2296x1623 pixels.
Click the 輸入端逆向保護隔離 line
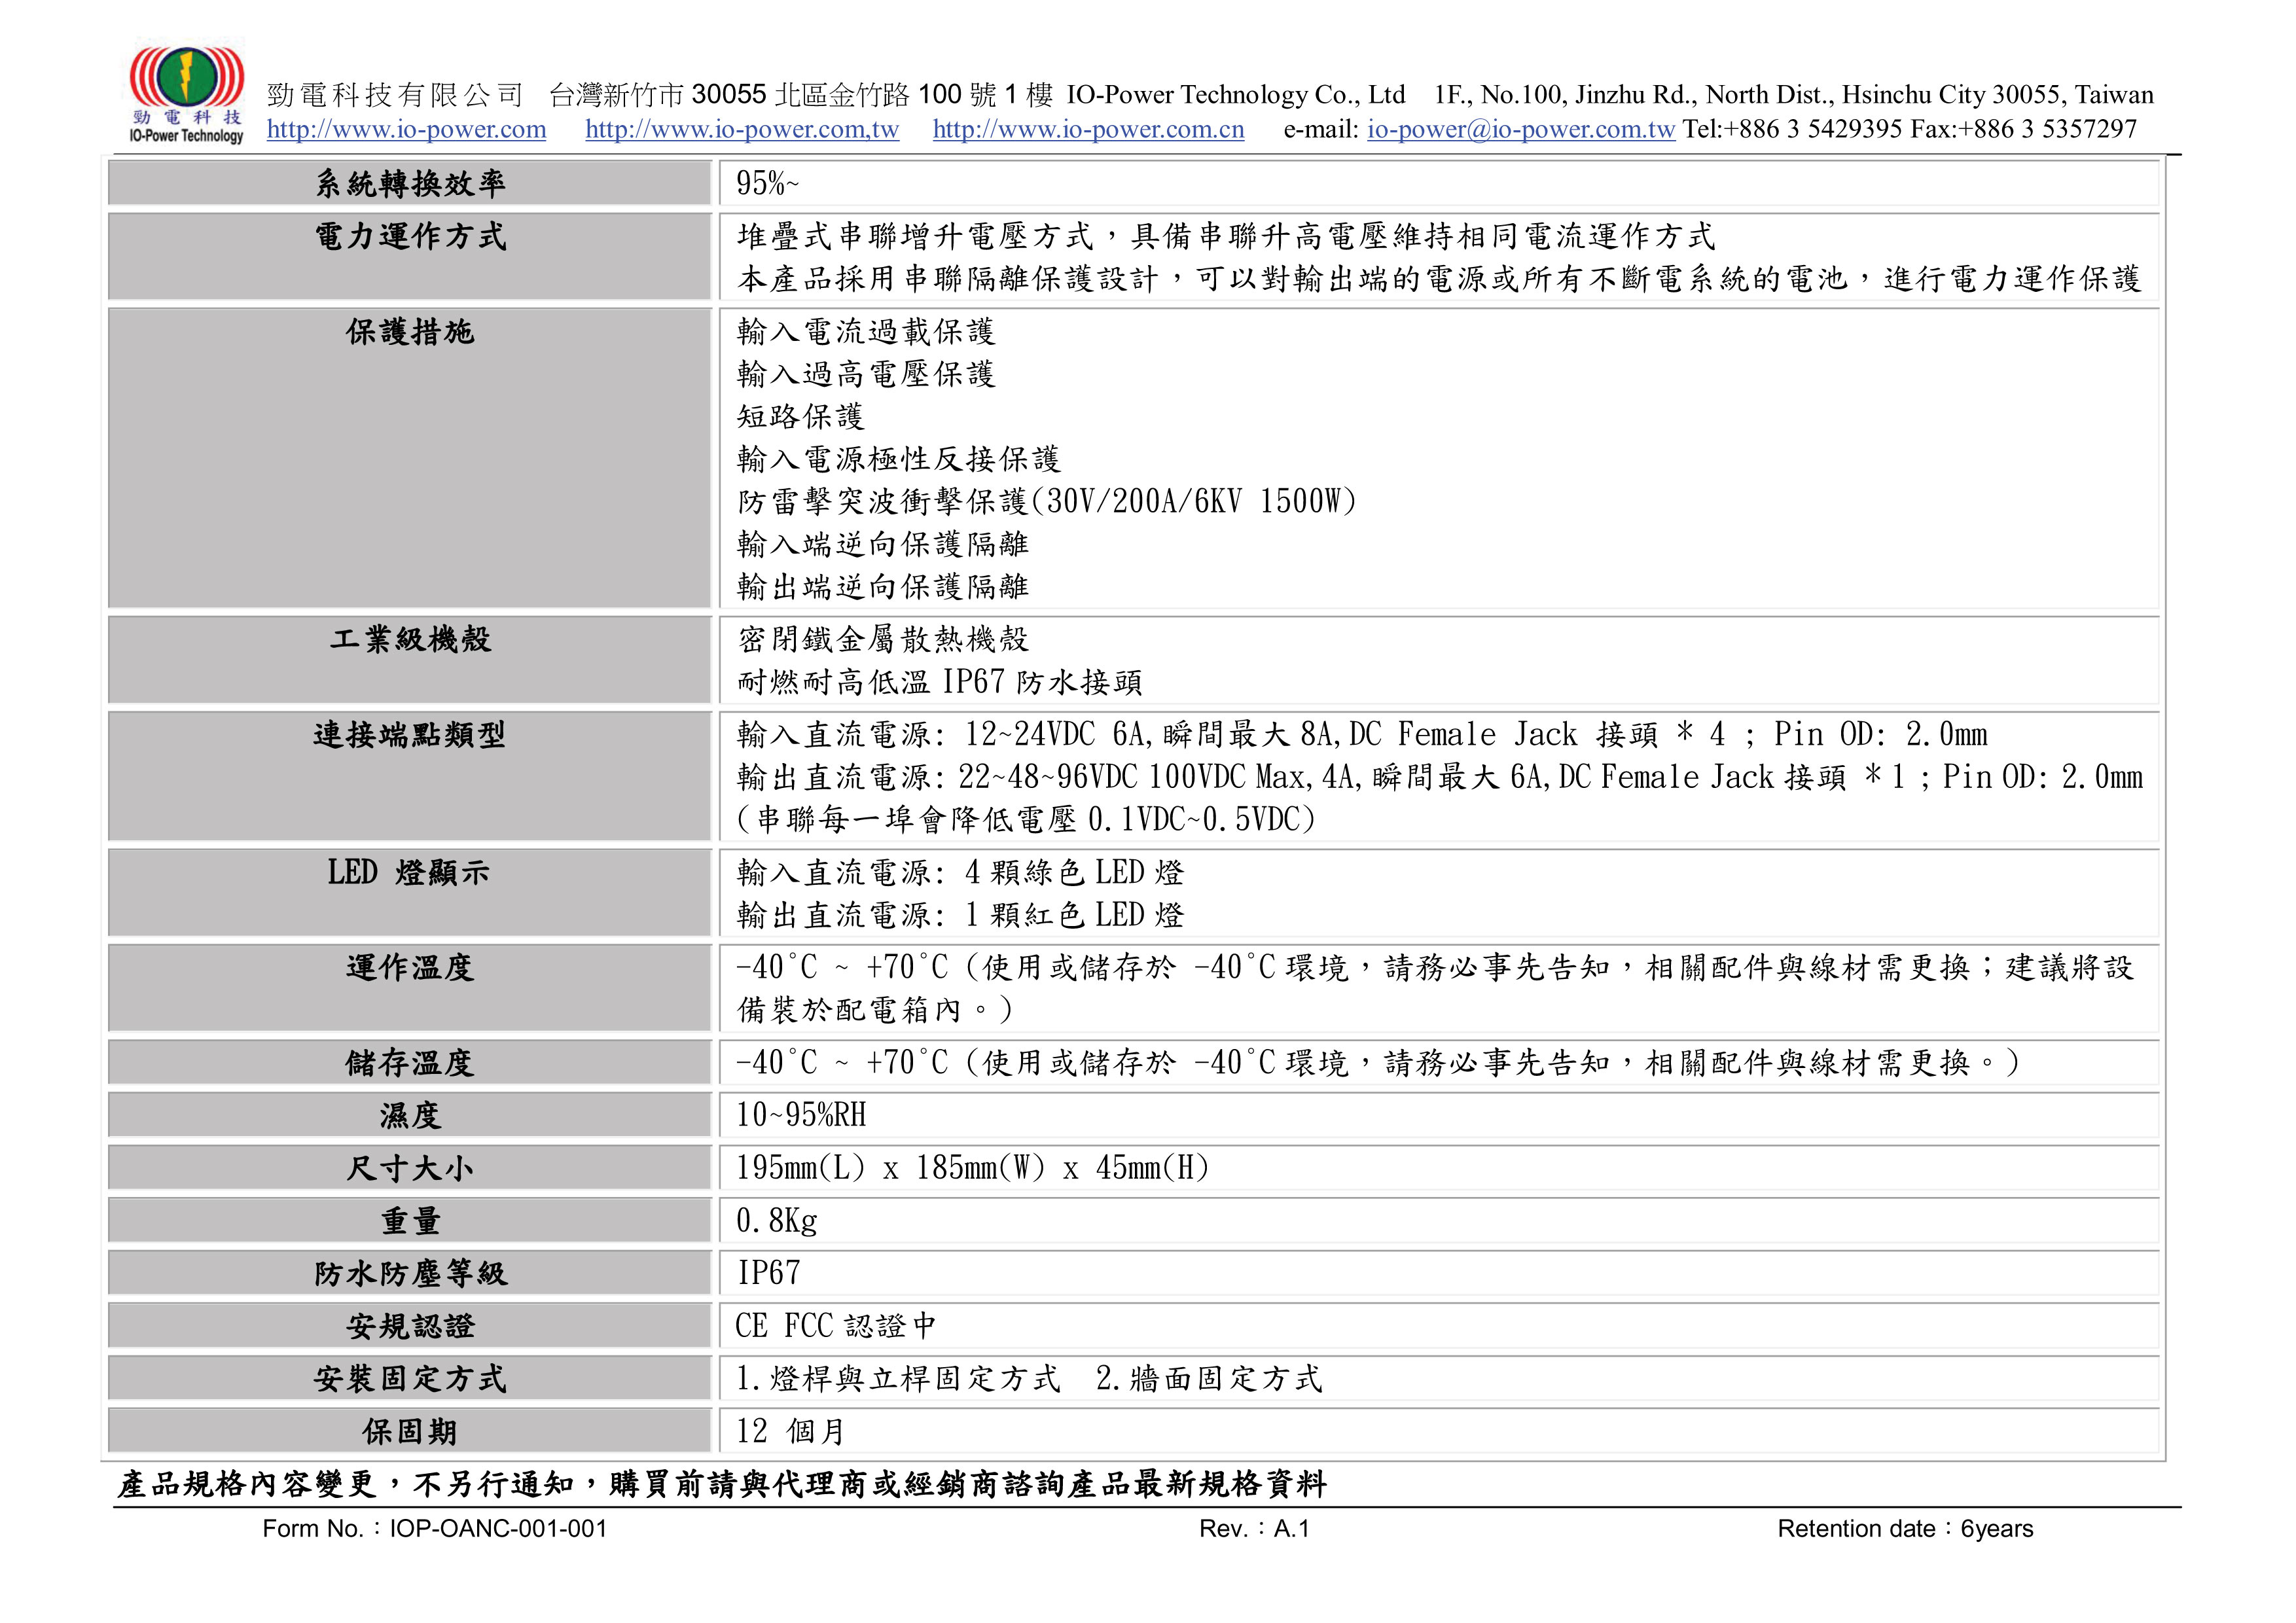(x=883, y=544)
